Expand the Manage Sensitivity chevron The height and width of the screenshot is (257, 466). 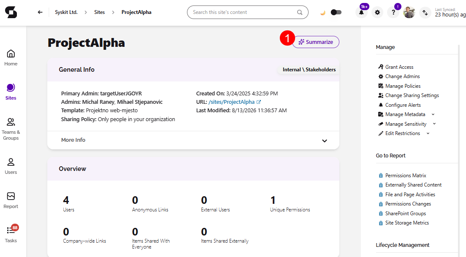click(434, 124)
